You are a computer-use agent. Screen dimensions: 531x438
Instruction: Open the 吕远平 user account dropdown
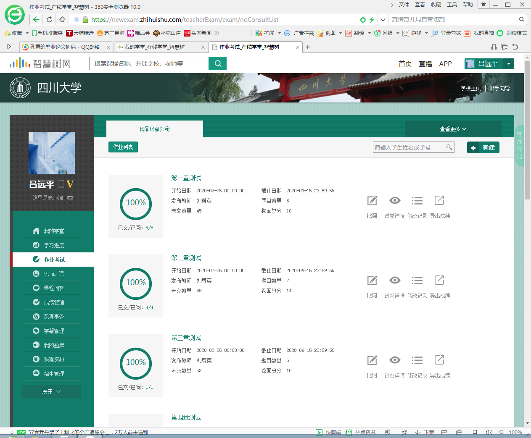click(509, 64)
